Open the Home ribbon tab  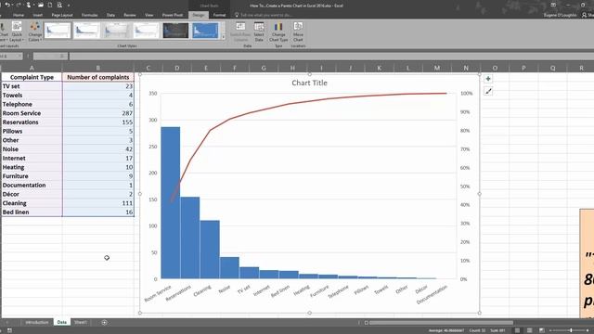tap(19, 15)
